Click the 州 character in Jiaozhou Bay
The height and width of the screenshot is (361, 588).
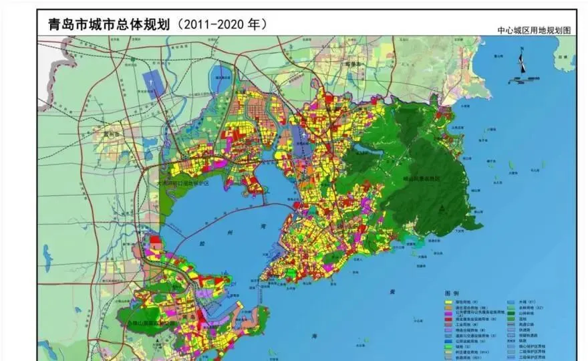click(x=231, y=233)
